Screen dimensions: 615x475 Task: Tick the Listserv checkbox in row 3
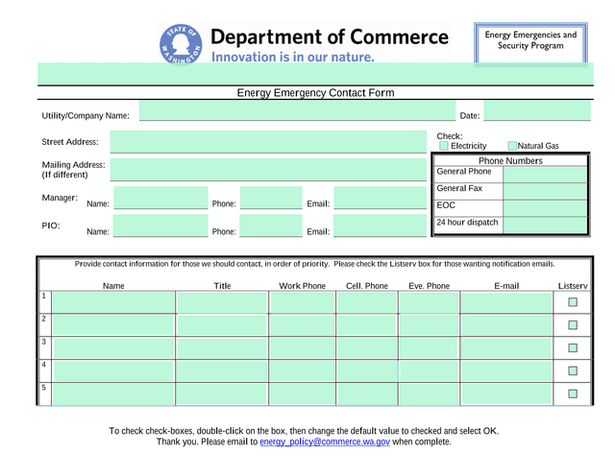573,347
